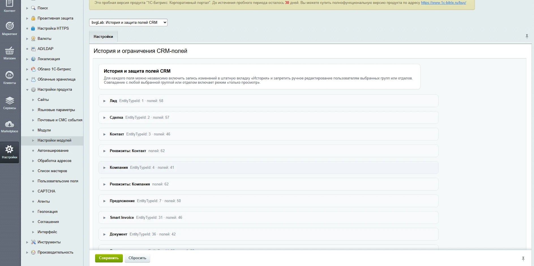Viewport: 534px width, 266px height.
Task: Expand the Лид fields section
Action: [268, 101]
